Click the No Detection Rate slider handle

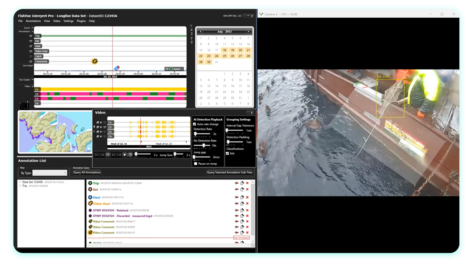tap(204, 146)
